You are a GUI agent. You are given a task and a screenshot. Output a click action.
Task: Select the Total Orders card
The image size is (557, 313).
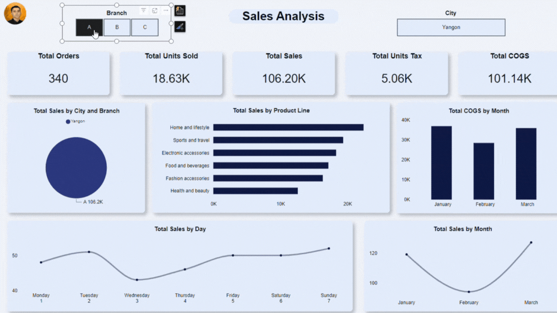59,73
